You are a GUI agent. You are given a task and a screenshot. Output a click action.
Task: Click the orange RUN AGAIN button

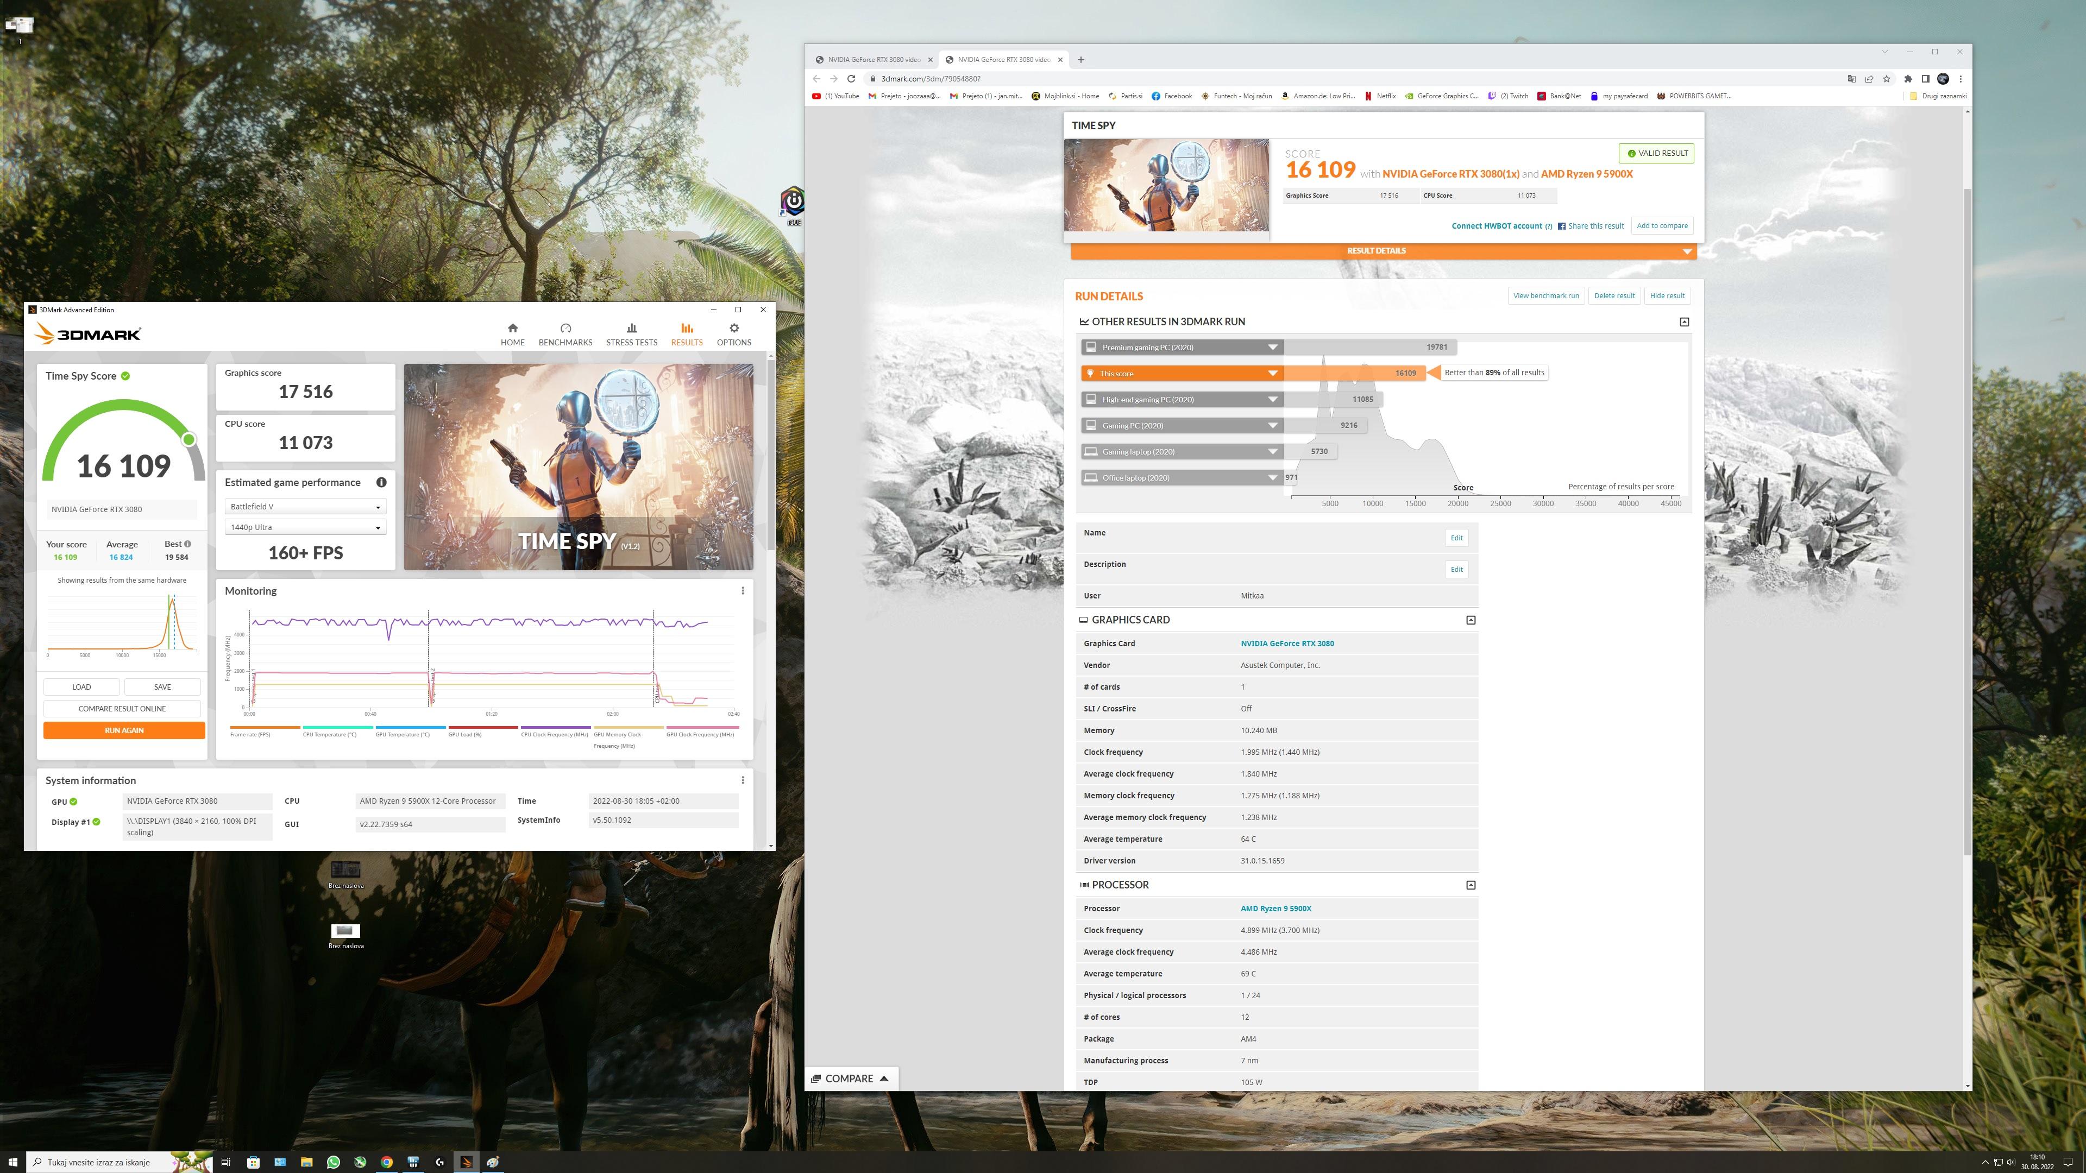click(x=124, y=730)
